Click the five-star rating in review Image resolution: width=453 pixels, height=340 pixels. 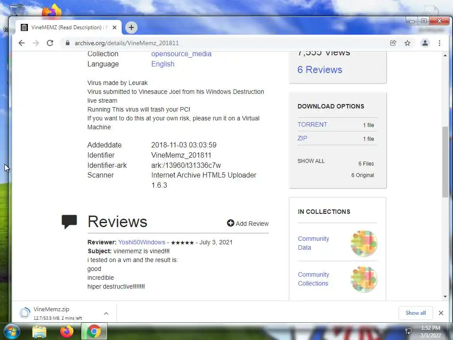pos(182,243)
